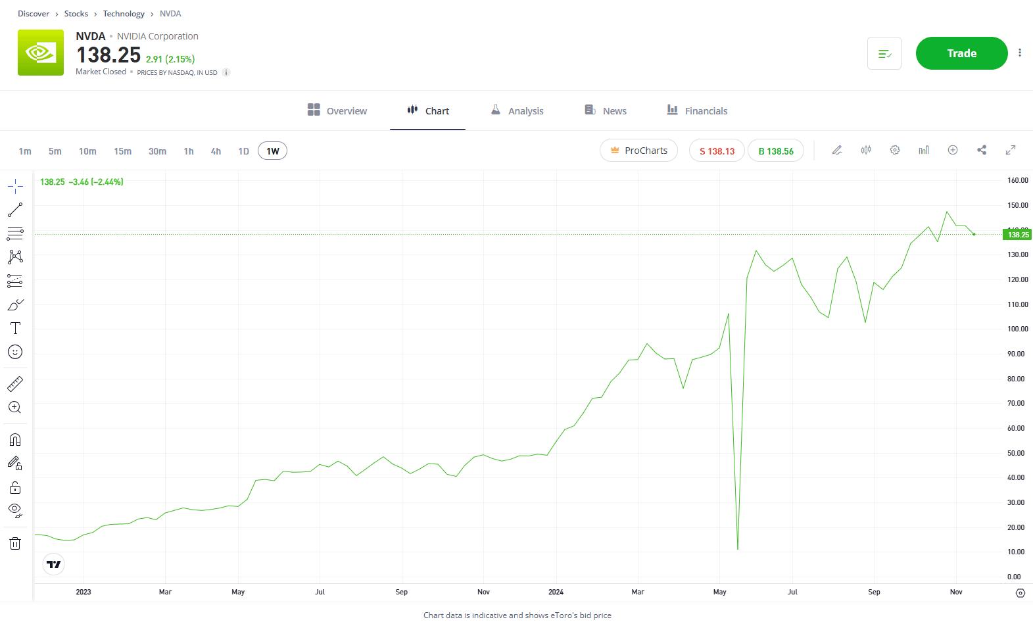Remove drawings with the trash icon

pyautogui.click(x=15, y=543)
